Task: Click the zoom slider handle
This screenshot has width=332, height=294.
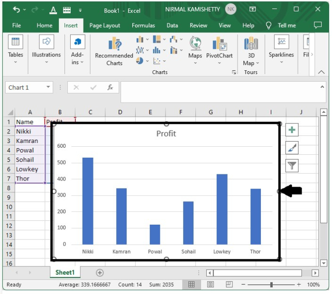Action: click(271, 285)
